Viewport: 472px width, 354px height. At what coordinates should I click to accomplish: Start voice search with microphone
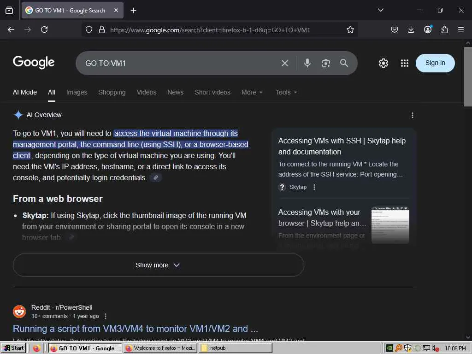click(307, 63)
